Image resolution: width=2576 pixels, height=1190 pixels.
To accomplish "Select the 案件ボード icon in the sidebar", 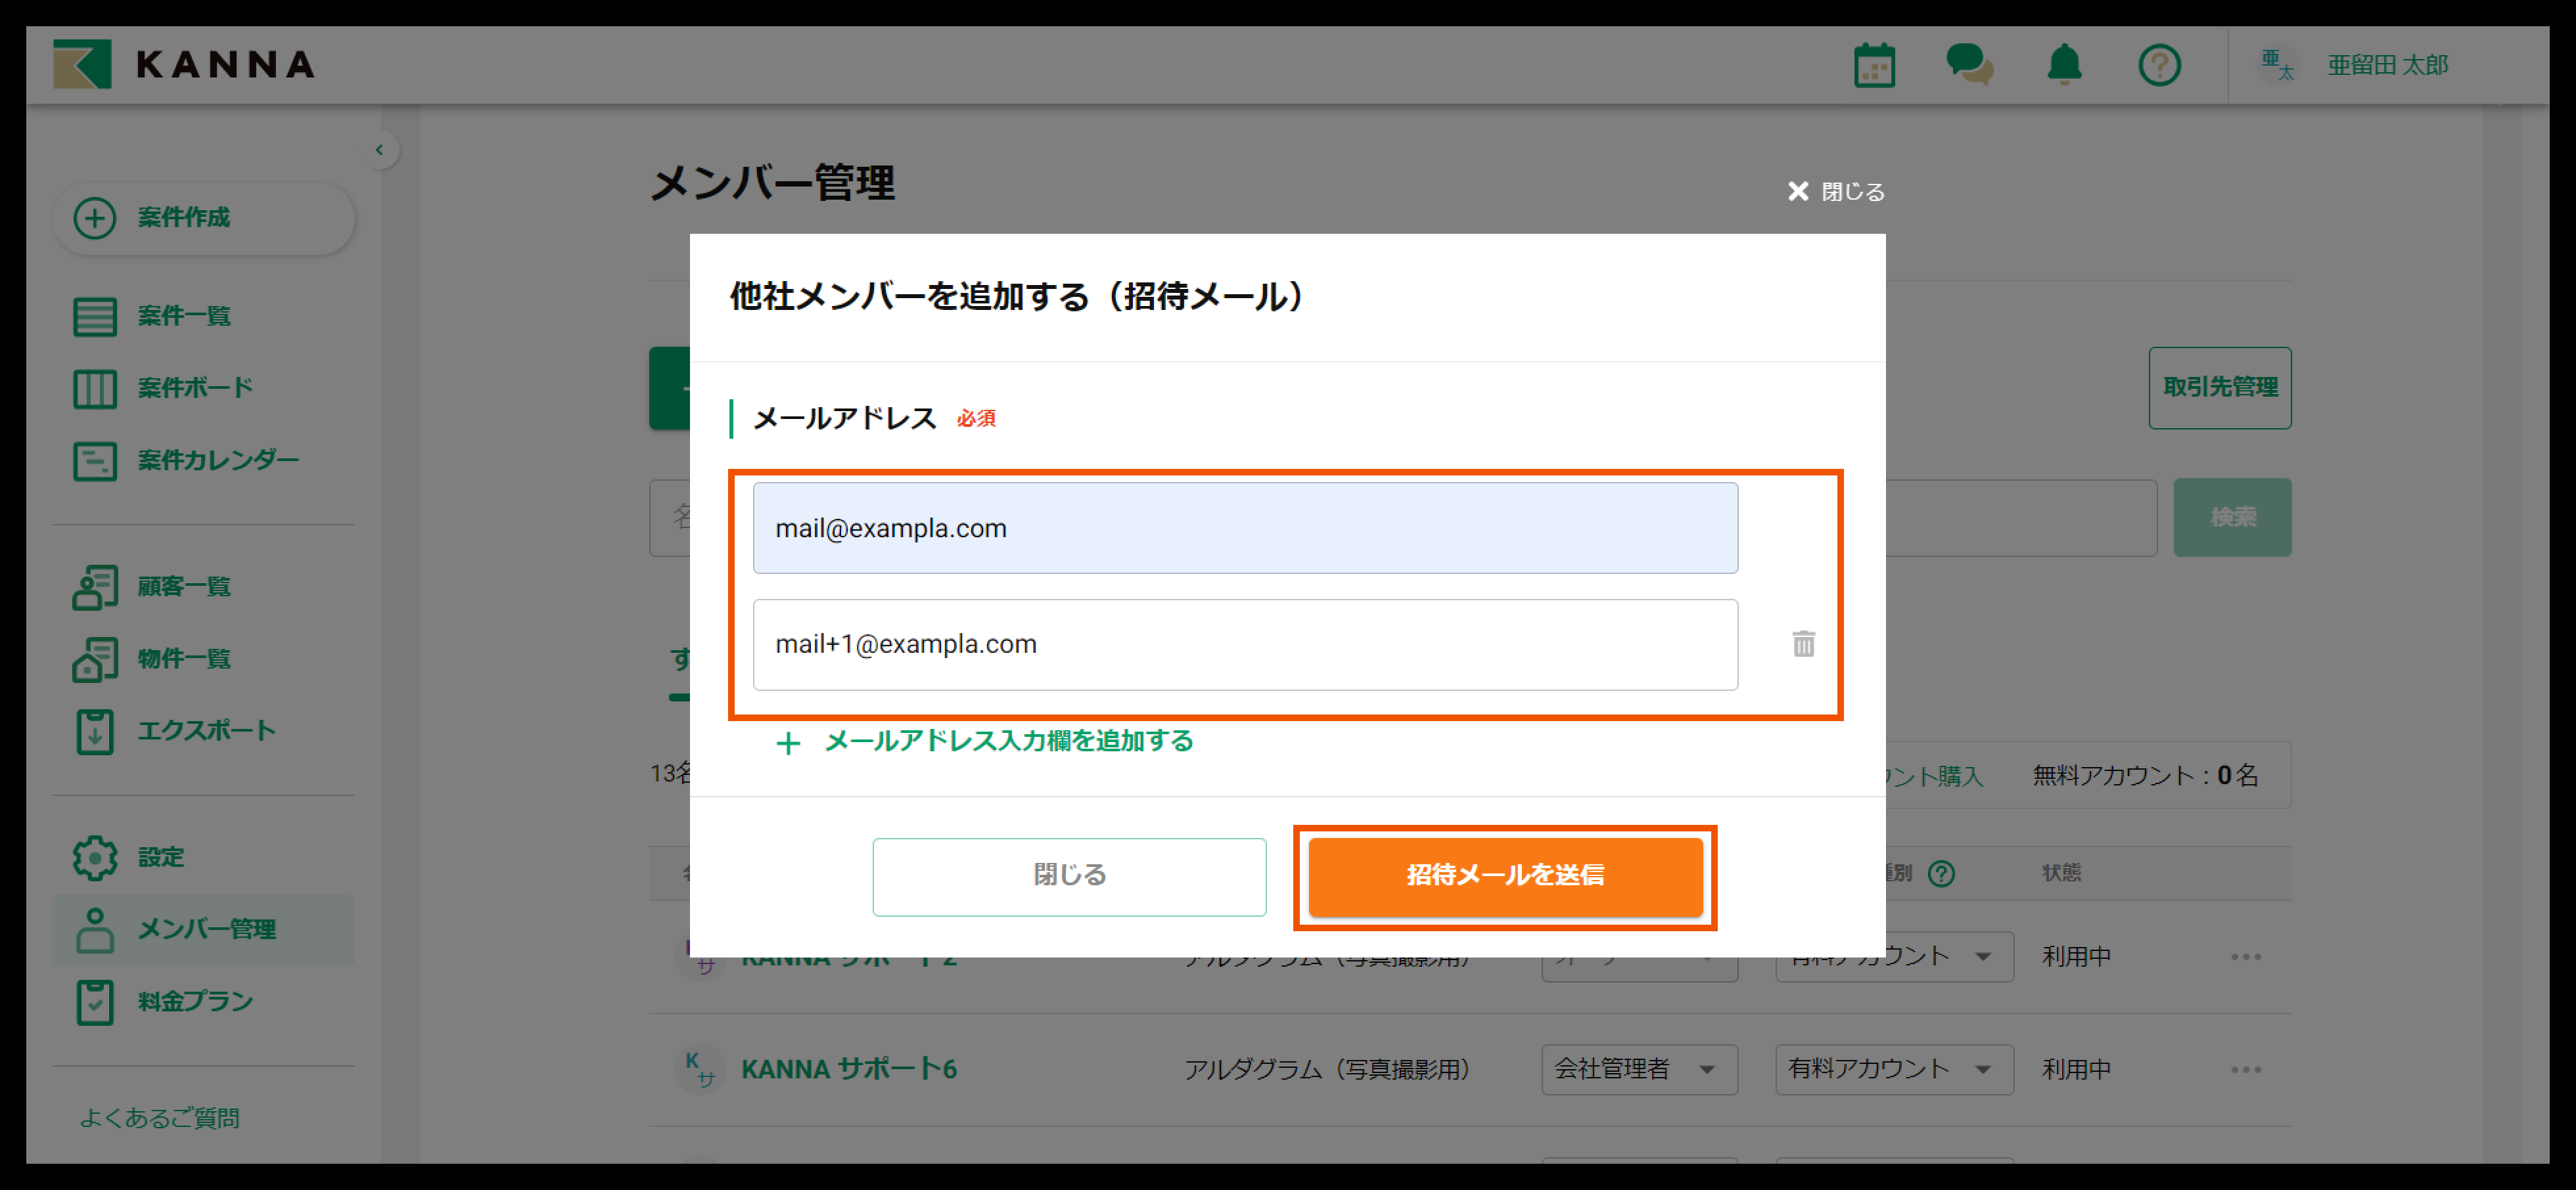I will (95, 389).
